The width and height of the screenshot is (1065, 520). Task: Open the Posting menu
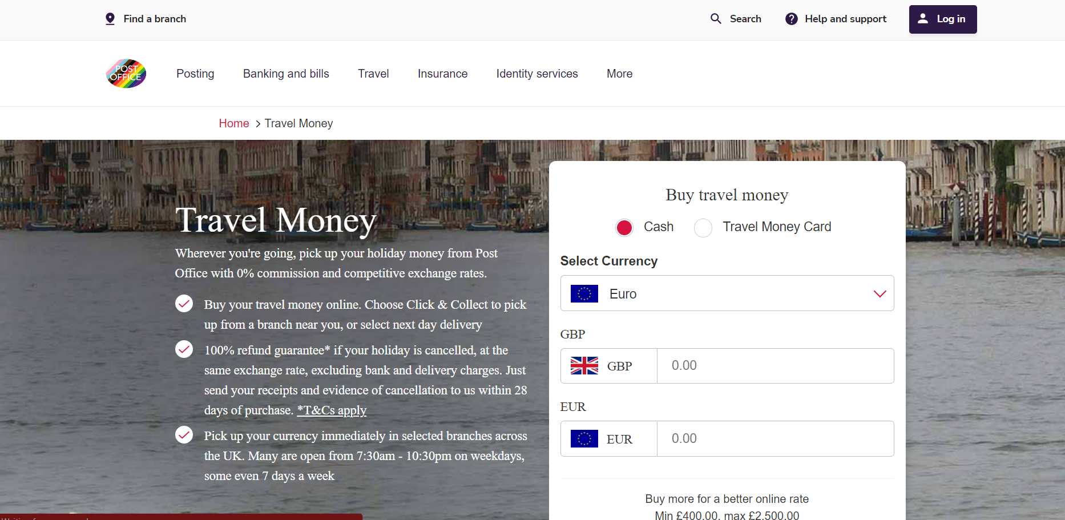195,74
